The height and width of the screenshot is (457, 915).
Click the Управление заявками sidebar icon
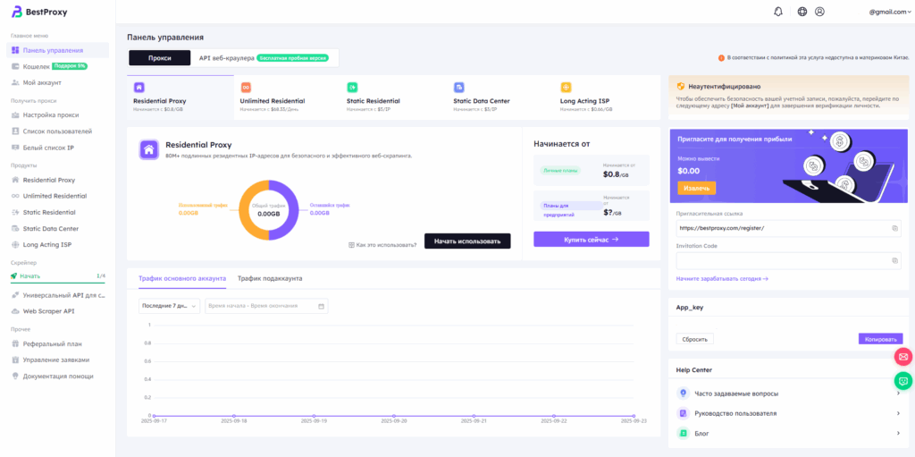16,360
